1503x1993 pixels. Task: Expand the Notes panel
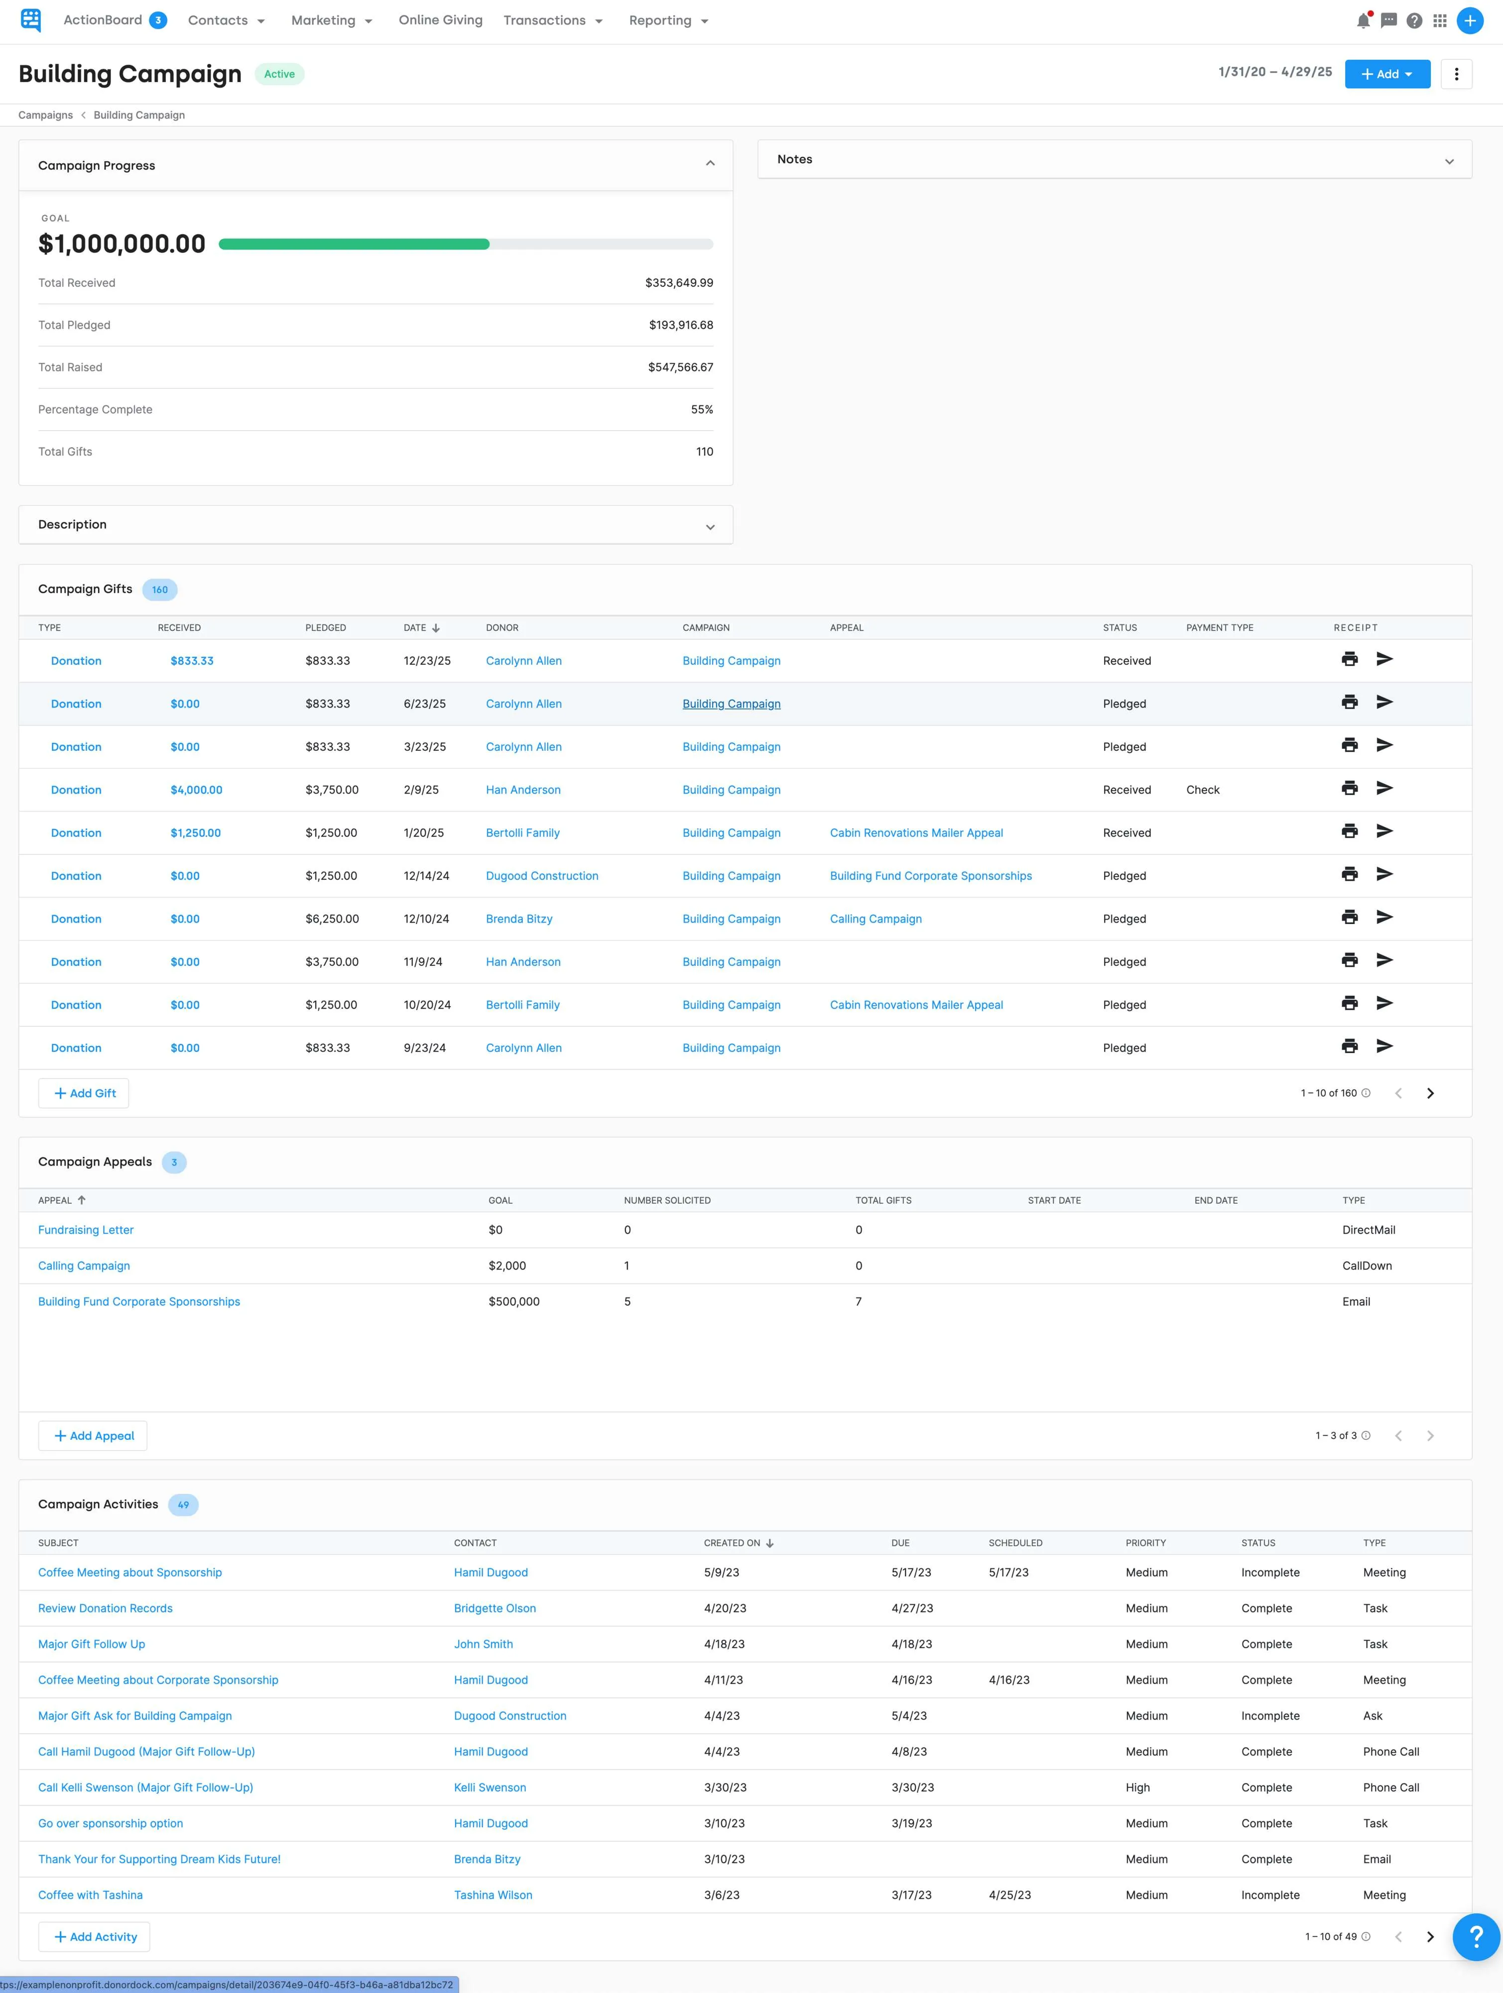coord(1449,160)
